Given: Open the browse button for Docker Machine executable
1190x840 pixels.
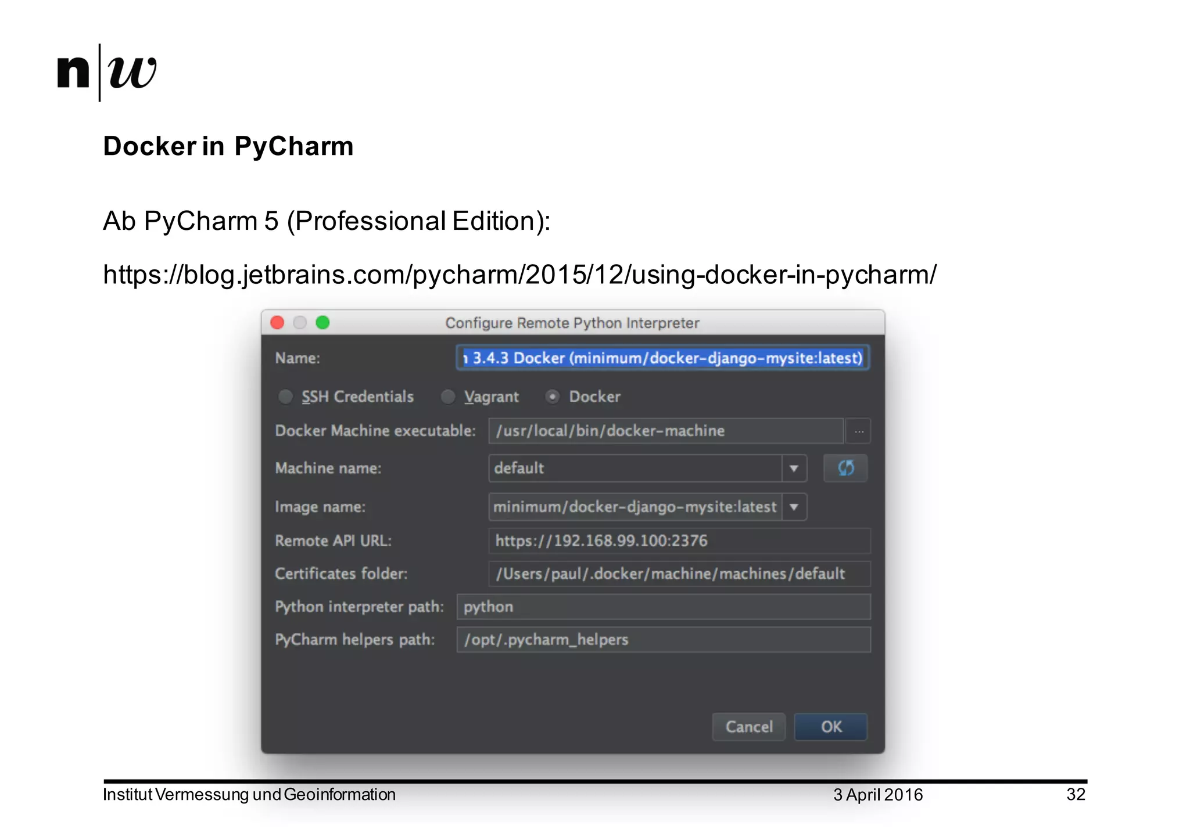Looking at the screenshot, I should point(859,431).
